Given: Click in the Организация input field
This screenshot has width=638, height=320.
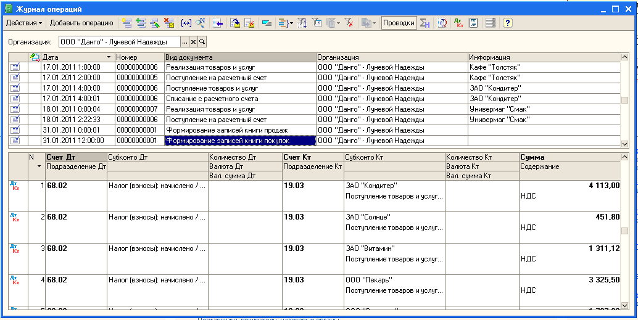Looking at the screenshot, I should pos(118,42).
